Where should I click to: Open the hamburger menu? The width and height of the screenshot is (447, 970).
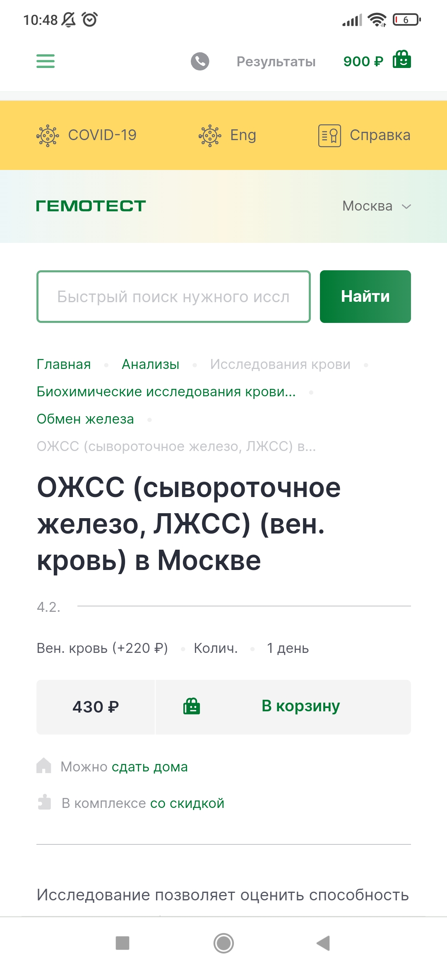pos(46,61)
